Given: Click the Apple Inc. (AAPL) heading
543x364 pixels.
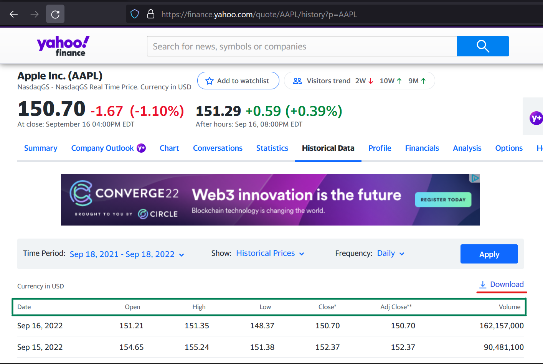Looking at the screenshot, I should point(60,76).
